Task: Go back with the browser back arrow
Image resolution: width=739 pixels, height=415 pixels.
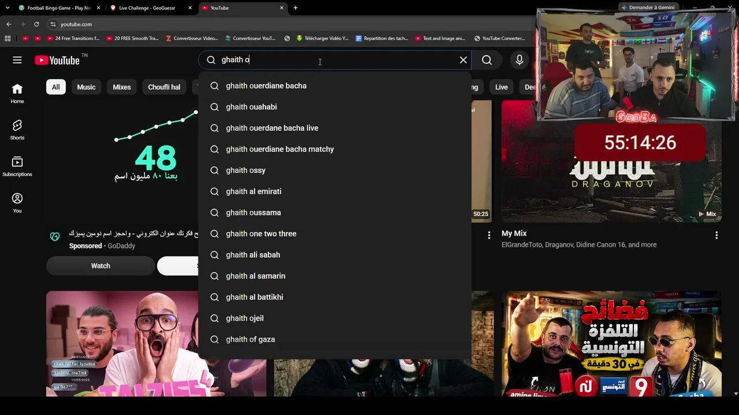Action: [9, 24]
